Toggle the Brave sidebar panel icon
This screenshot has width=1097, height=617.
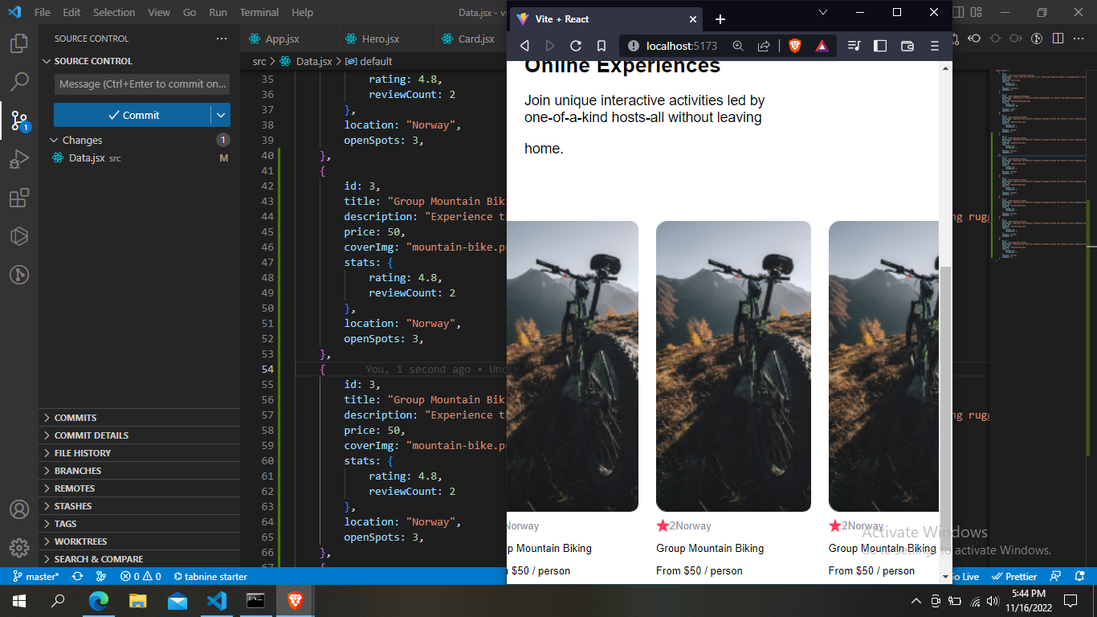(x=880, y=46)
